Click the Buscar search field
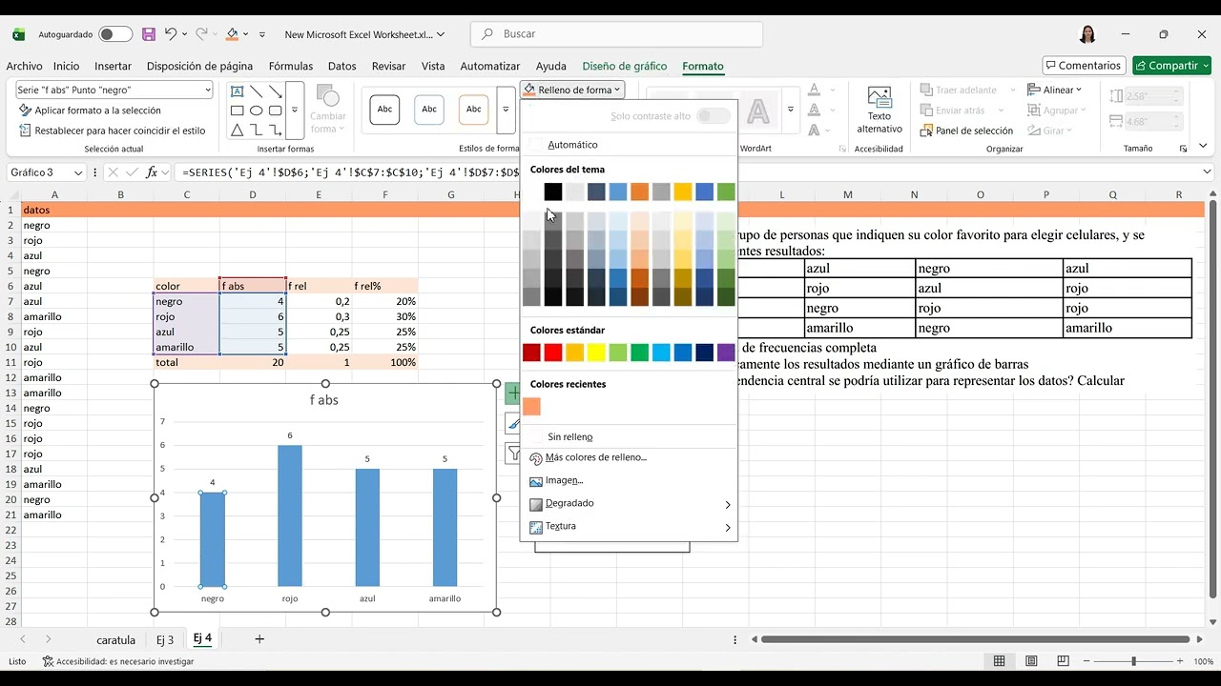Image resolution: width=1221 pixels, height=686 pixels. pos(616,34)
